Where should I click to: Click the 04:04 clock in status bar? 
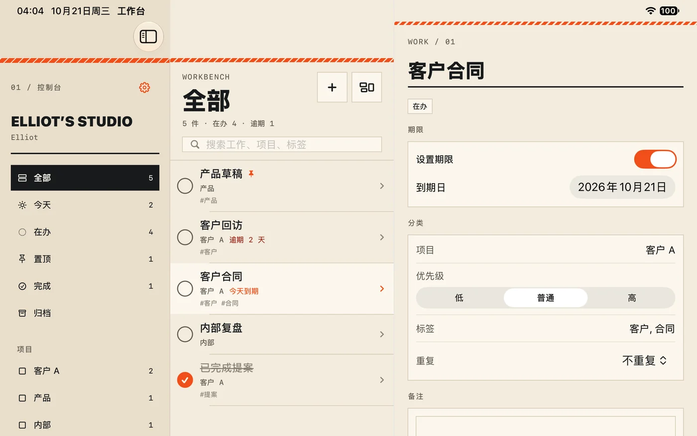click(30, 11)
